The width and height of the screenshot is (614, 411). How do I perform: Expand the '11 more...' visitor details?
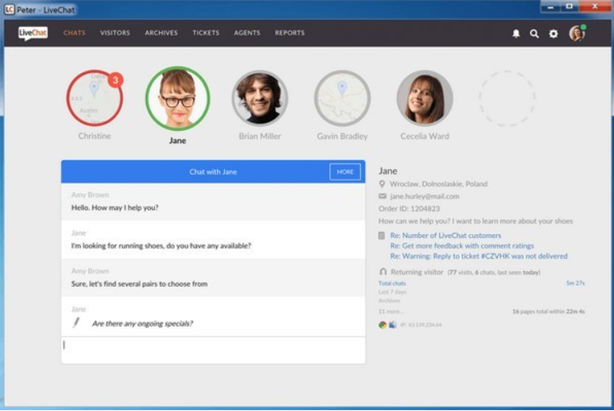pyautogui.click(x=391, y=312)
